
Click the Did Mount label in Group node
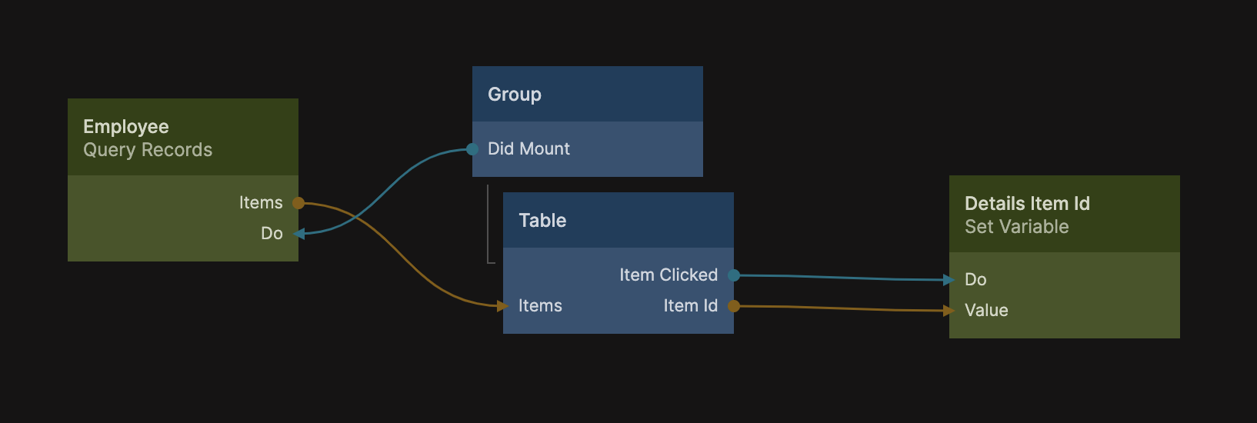coord(528,149)
